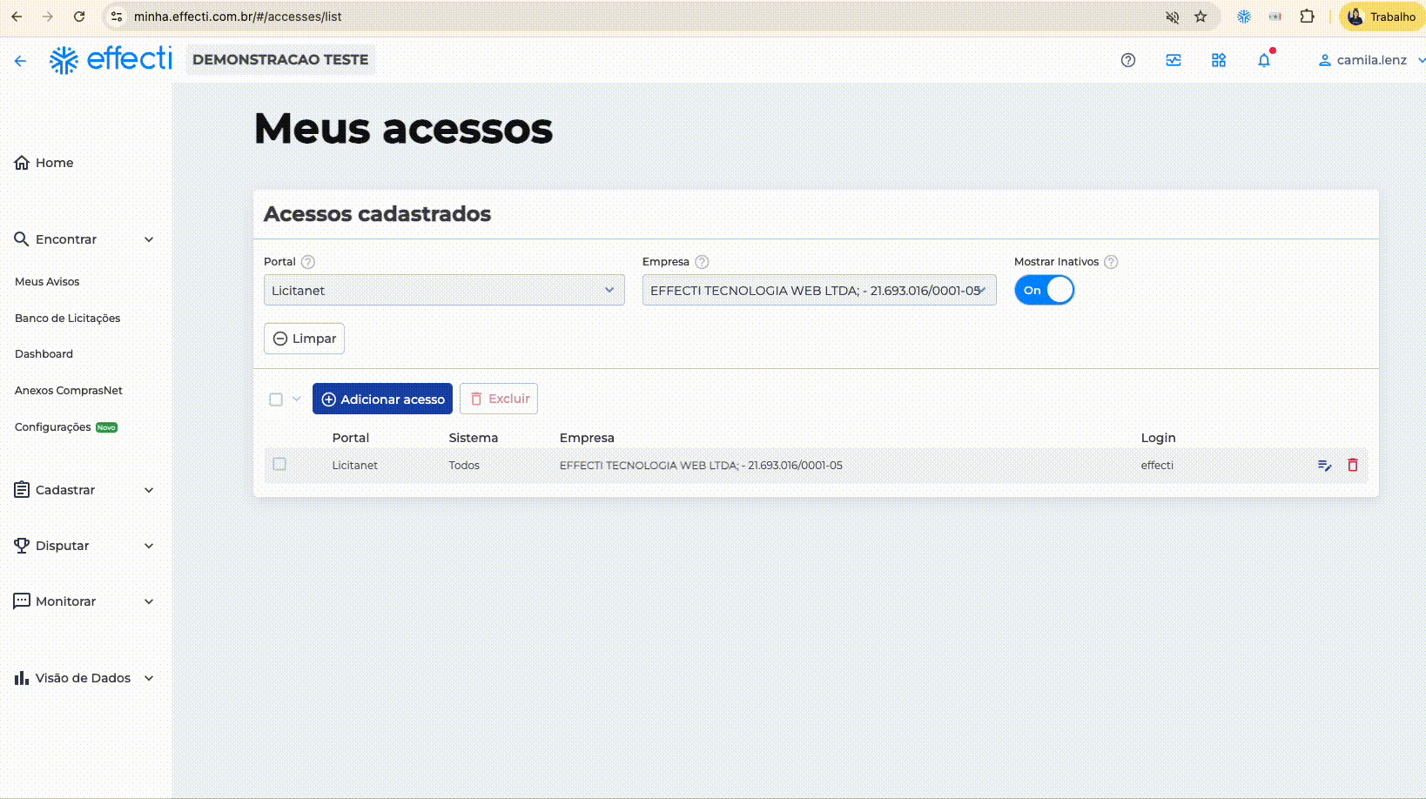Click the Sistema column header
1426x799 pixels.
(474, 438)
